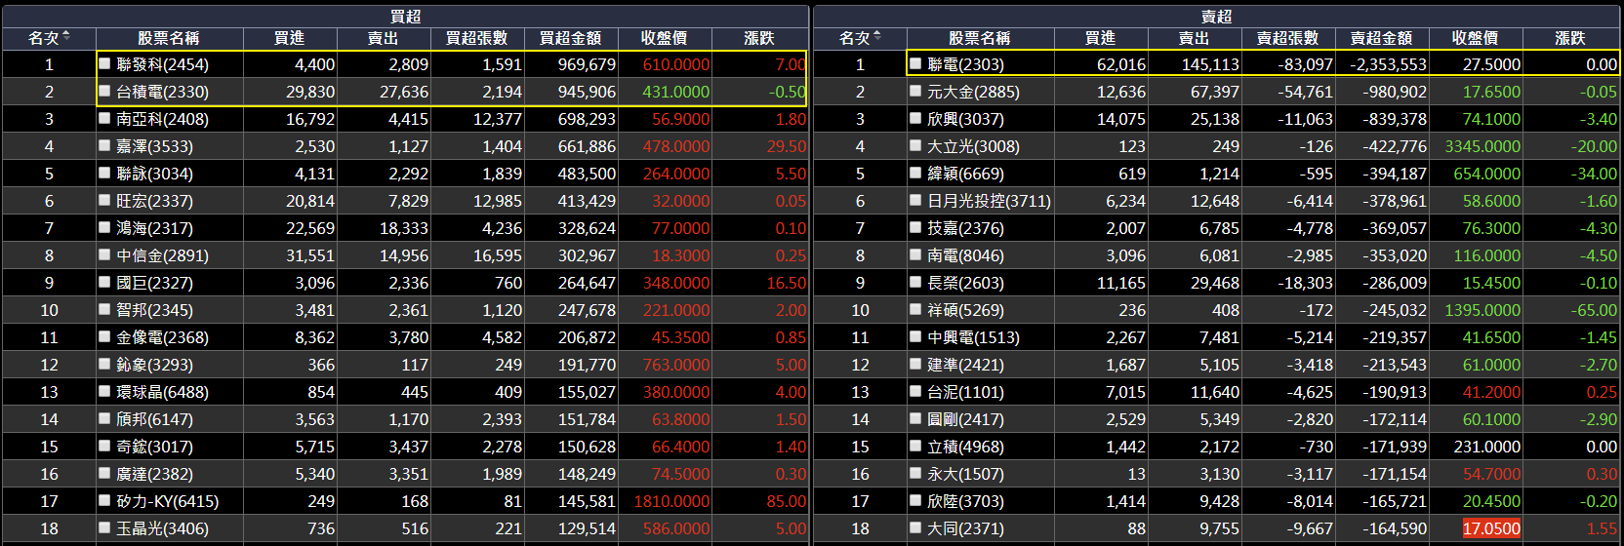
Task: Enable the checkbox next to 鴻海(2317)
Action: coord(105,227)
